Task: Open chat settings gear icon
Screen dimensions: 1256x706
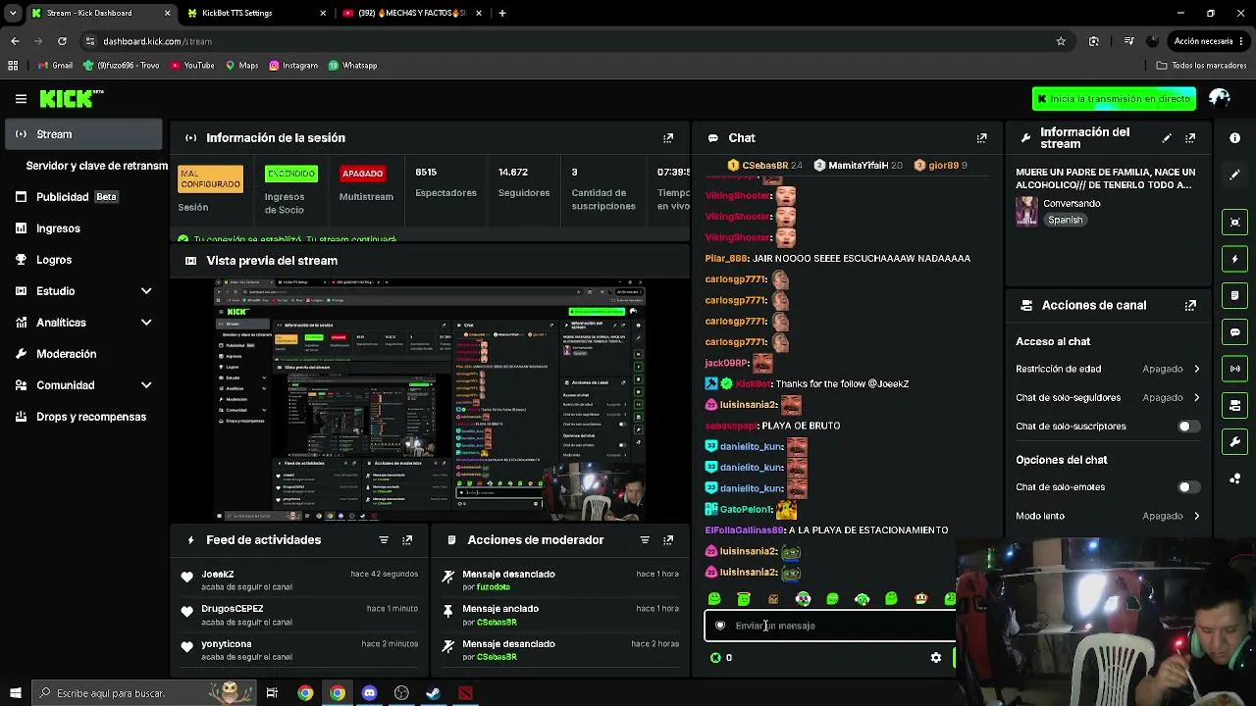Action: [936, 658]
